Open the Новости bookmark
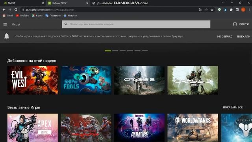252x142 pixels. [x=70, y=16]
